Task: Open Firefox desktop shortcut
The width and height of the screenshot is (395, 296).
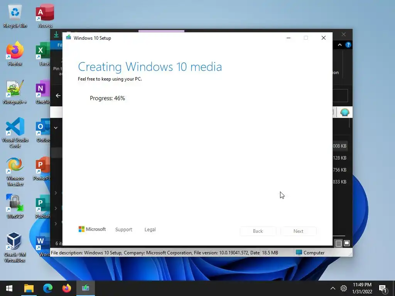Action: coord(15,54)
